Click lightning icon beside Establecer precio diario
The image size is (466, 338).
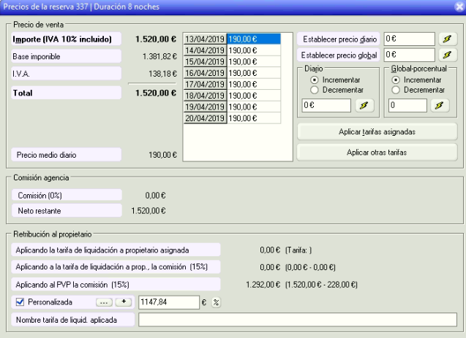[447, 39]
